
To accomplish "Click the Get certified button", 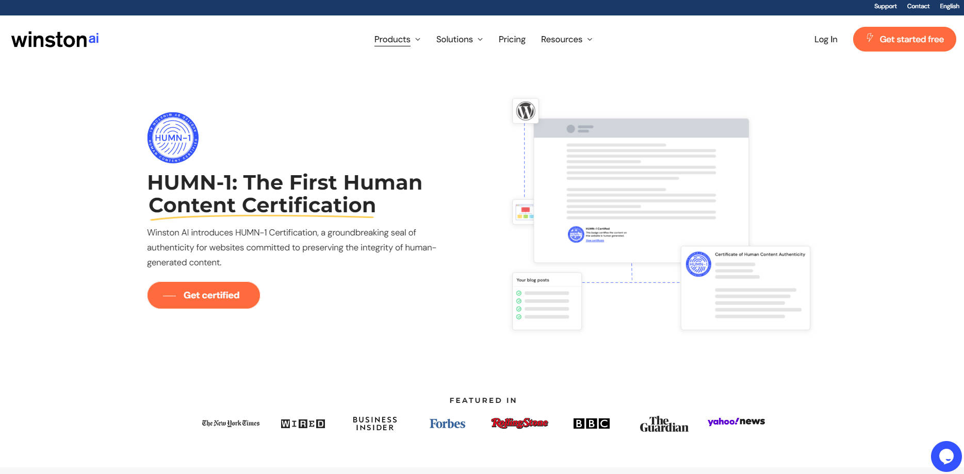I will tap(203, 295).
